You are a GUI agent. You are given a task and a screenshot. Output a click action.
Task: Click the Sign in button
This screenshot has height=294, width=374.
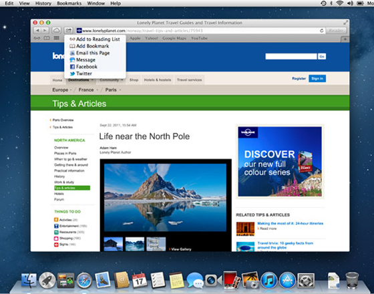pyautogui.click(x=317, y=79)
